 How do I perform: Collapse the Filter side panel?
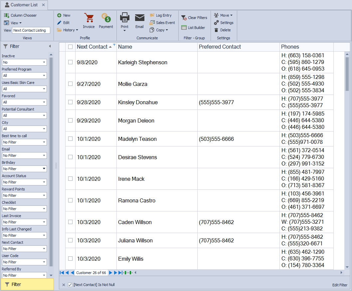click(x=50, y=46)
